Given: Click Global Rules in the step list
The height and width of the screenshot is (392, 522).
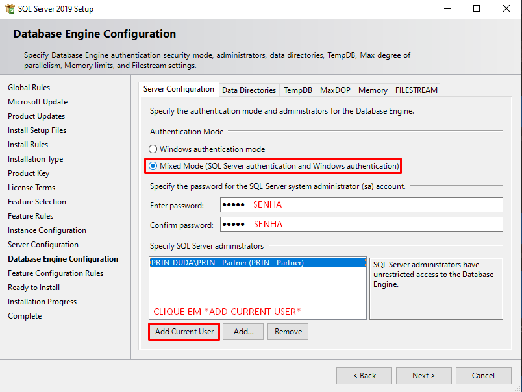Looking at the screenshot, I should coord(29,88).
